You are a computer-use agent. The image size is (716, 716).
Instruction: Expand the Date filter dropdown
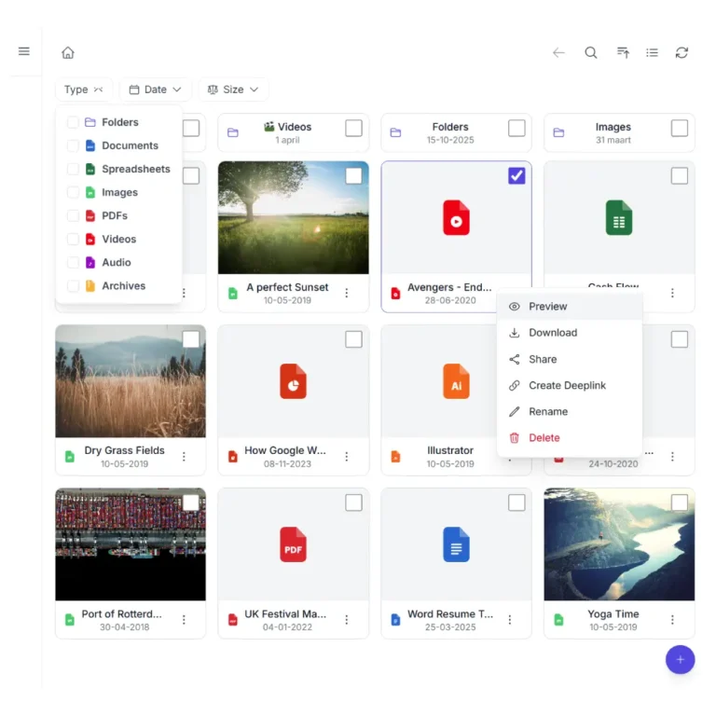tap(156, 89)
